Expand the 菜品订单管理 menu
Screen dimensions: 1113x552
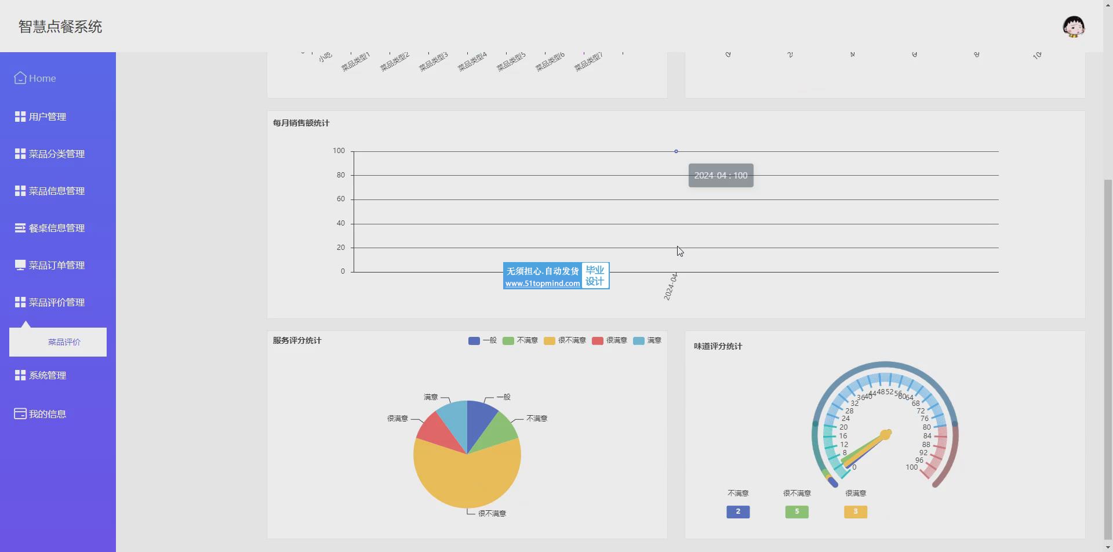(x=58, y=265)
